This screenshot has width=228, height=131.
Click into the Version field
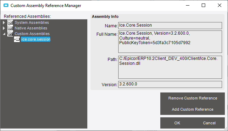[x=170, y=84]
